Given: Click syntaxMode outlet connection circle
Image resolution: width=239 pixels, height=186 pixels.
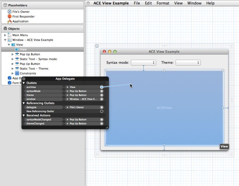Looking at the screenshot, I should (x=102, y=91).
